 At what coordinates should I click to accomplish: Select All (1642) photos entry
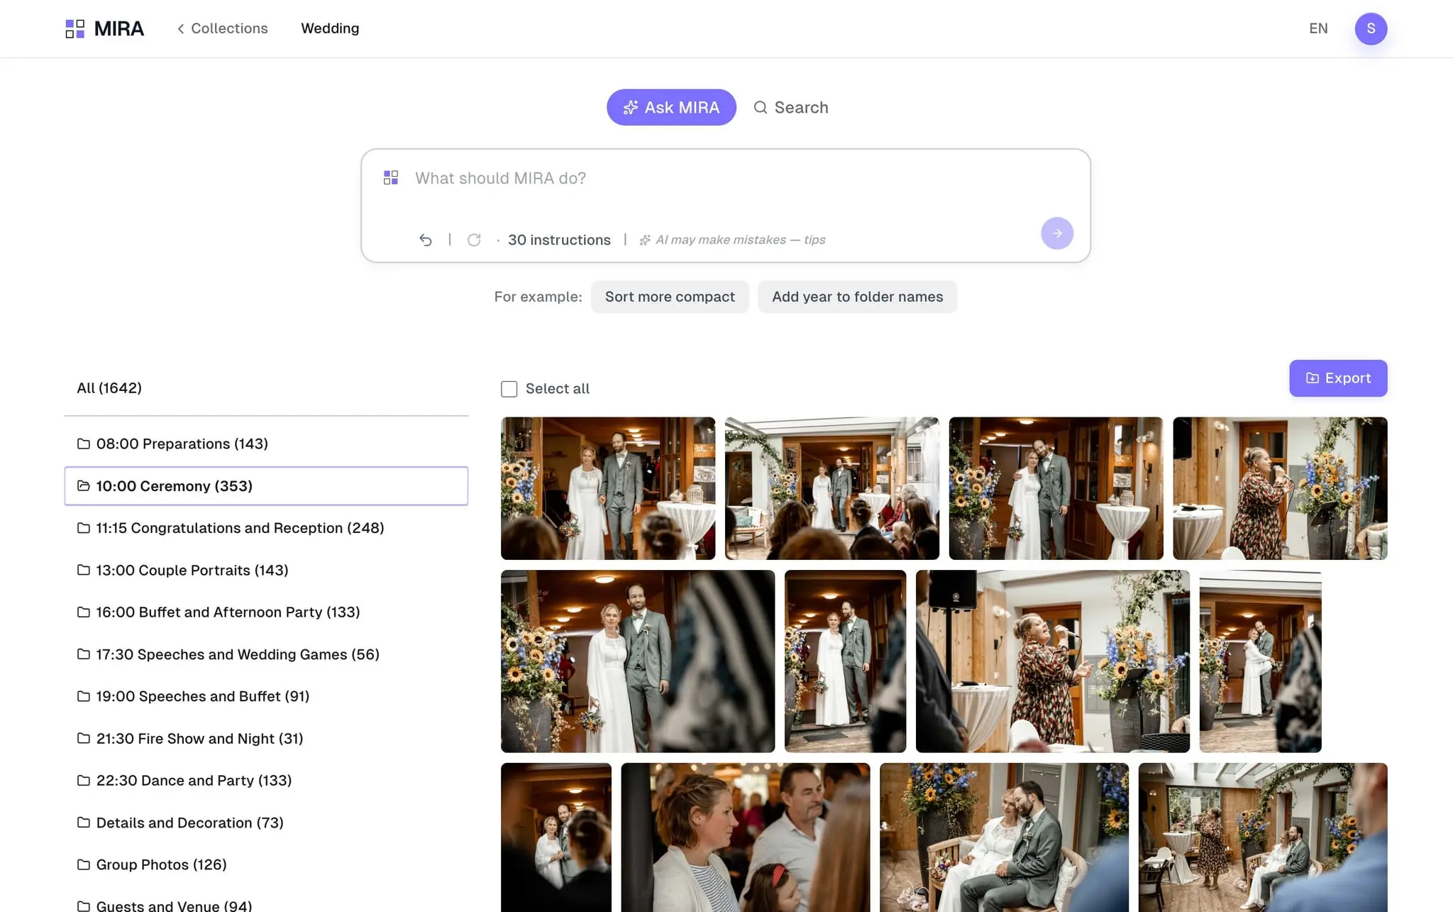click(x=109, y=388)
